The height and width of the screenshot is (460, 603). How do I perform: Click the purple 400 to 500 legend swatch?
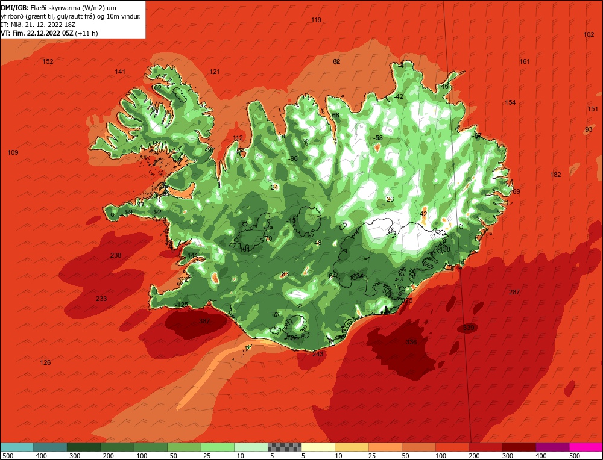click(x=552, y=447)
